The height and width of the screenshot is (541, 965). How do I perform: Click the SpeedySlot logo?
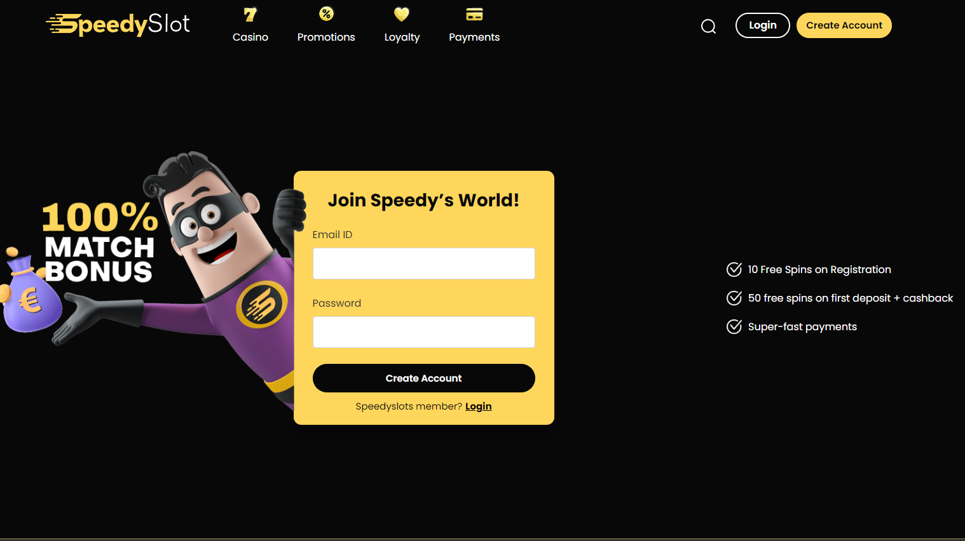118,25
